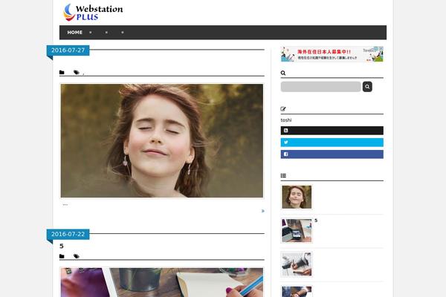Open the top sidebar banner advertisement
446x297 pixels.
point(332,54)
